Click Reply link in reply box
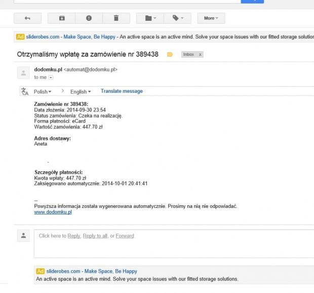314x293 pixels. (74, 236)
